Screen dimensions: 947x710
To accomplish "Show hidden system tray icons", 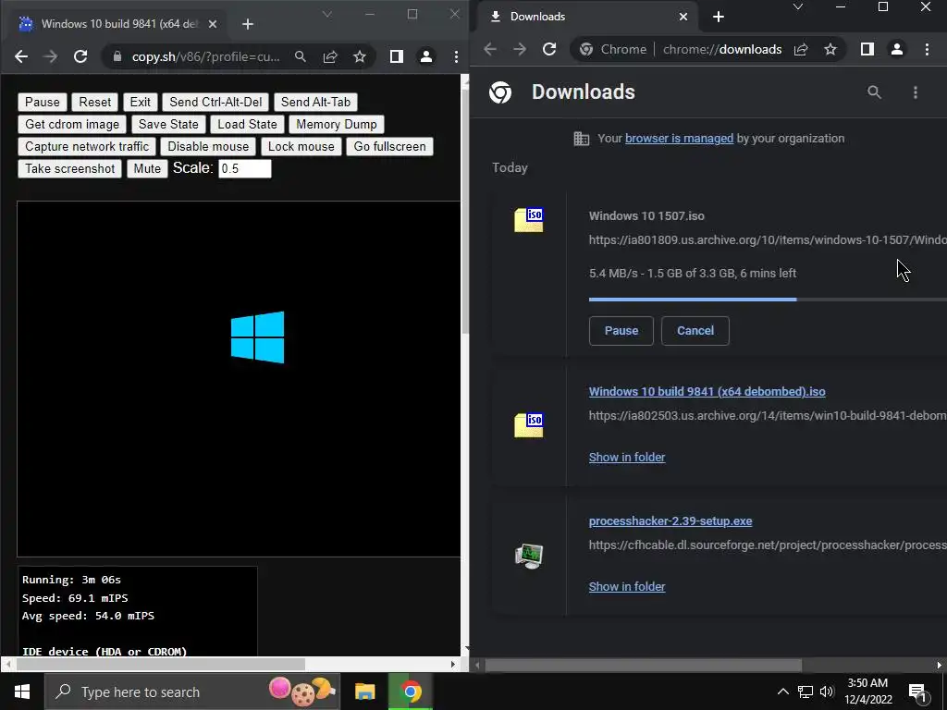I will [782, 692].
